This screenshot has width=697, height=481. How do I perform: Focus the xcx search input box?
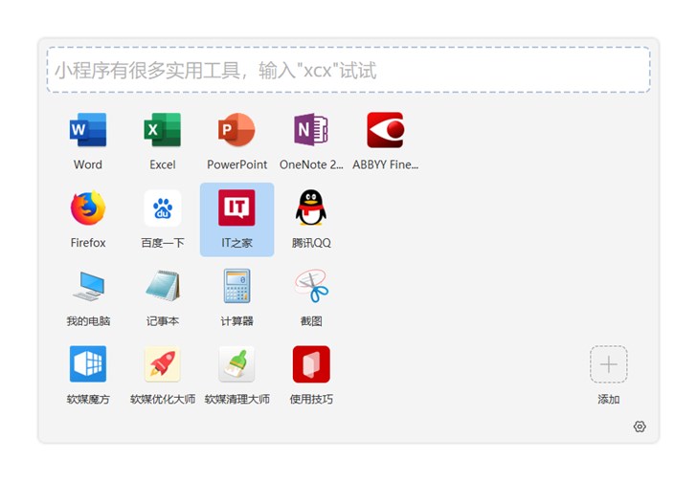pos(348,70)
